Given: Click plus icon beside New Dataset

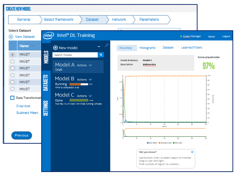Looking at the screenshot, I should tap(11, 37).
